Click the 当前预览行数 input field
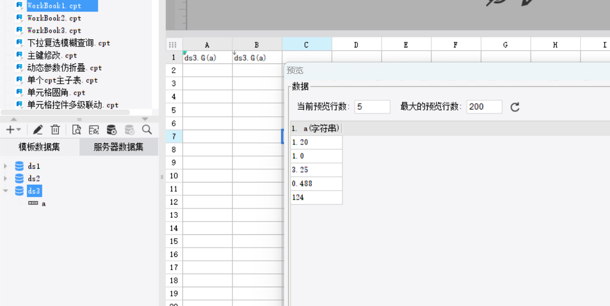 pyautogui.click(x=372, y=107)
